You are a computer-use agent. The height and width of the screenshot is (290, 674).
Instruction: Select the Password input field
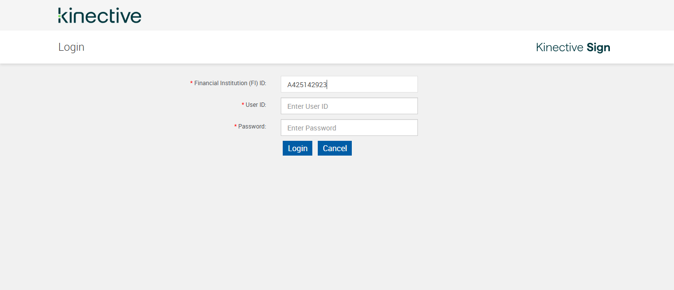coord(349,128)
